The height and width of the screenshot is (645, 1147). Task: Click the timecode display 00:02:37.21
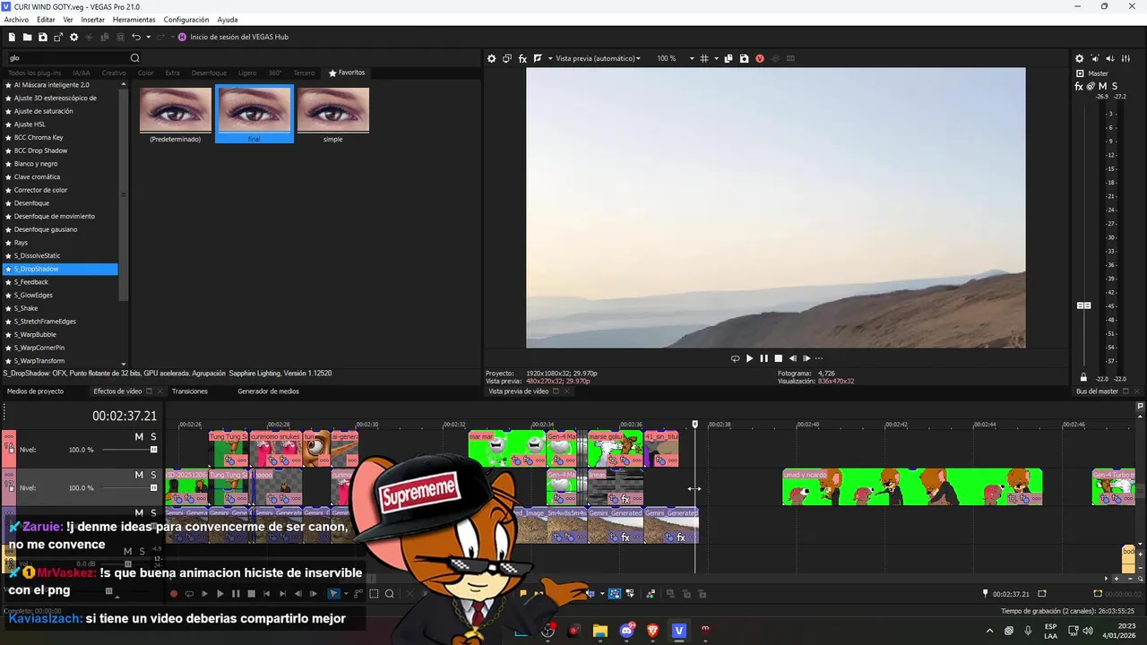point(125,416)
